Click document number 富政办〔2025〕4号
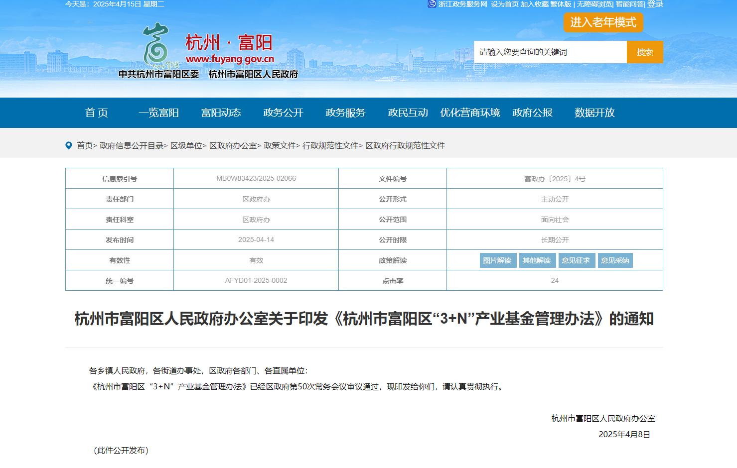Image resolution: width=737 pixels, height=468 pixels. pos(555,179)
